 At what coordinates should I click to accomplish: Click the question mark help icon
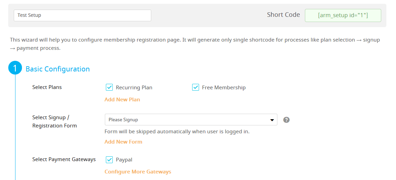click(286, 120)
